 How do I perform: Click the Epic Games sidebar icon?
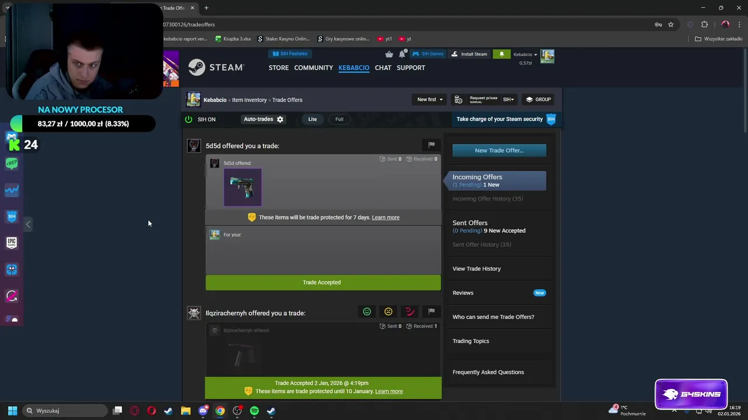tap(12, 243)
